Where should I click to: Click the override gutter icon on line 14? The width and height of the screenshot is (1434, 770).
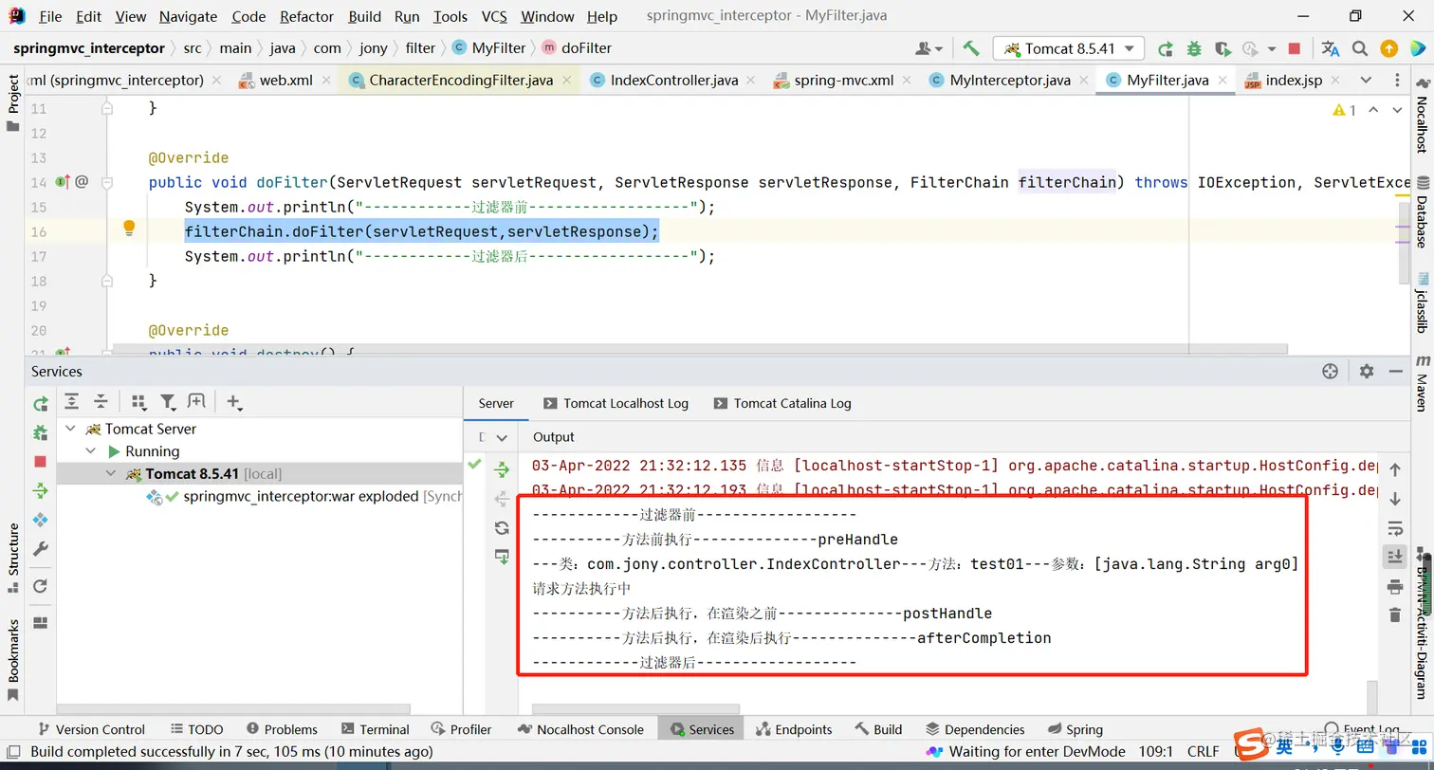pos(63,181)
